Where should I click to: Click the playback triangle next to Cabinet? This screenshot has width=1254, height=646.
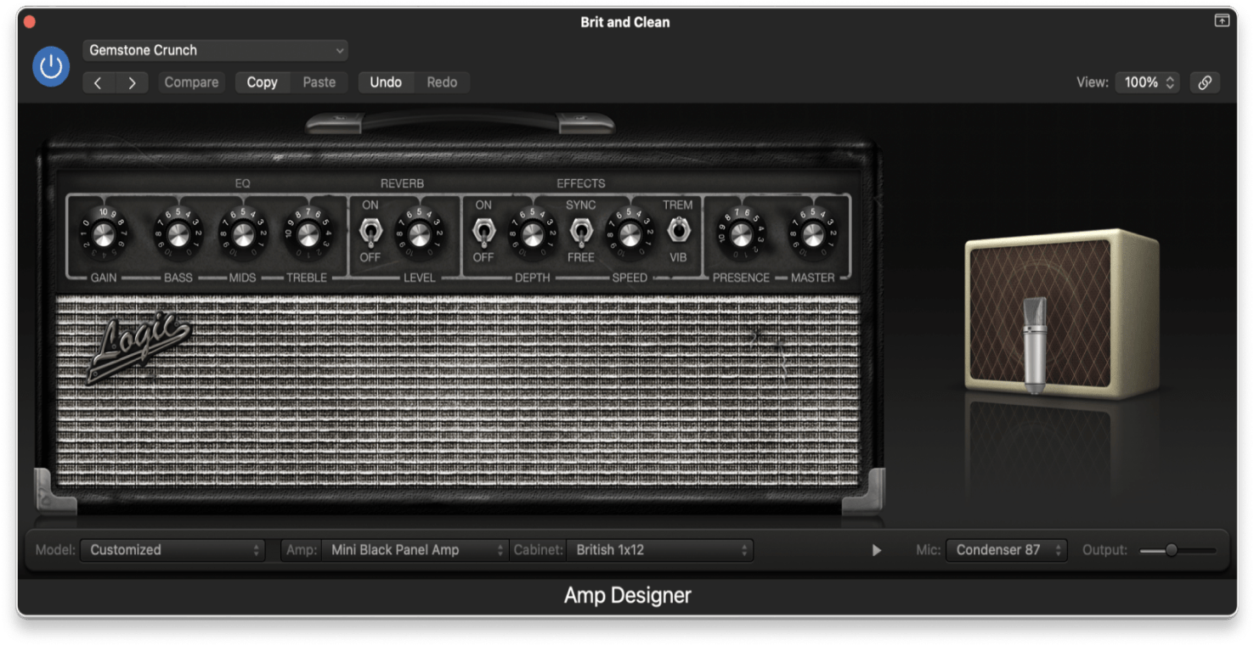(877, 550)
